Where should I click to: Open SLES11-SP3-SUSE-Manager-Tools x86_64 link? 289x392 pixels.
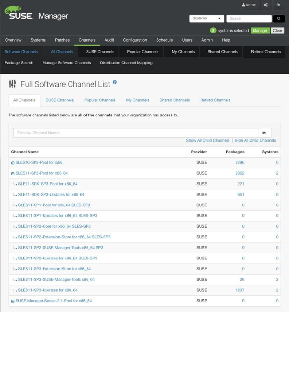click(56, 280)
